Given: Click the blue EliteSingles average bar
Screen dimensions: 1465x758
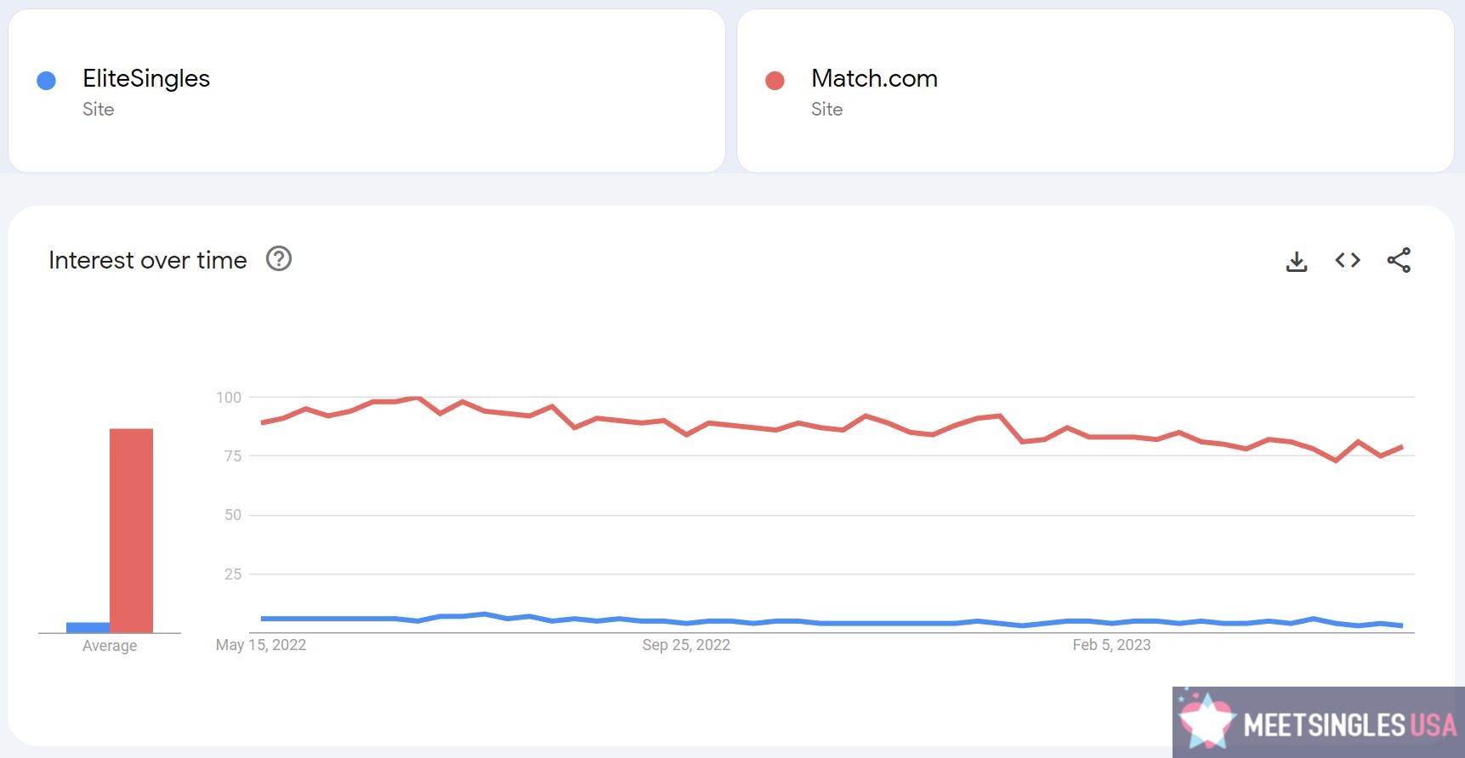Looking at the screenshot, I should click(x=88, y=627).
